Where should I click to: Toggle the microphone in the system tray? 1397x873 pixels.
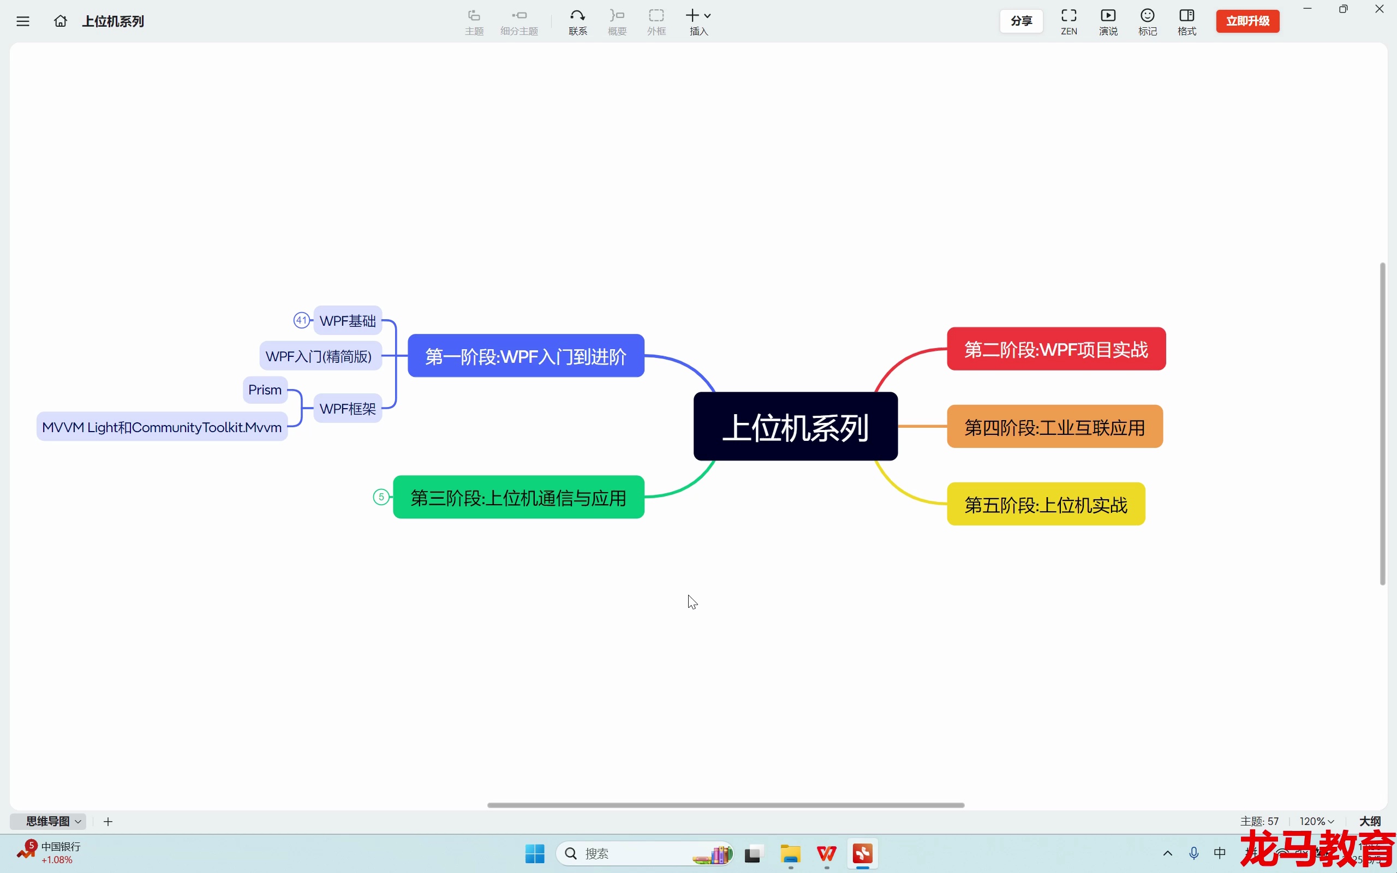(x=1193, y=853)
